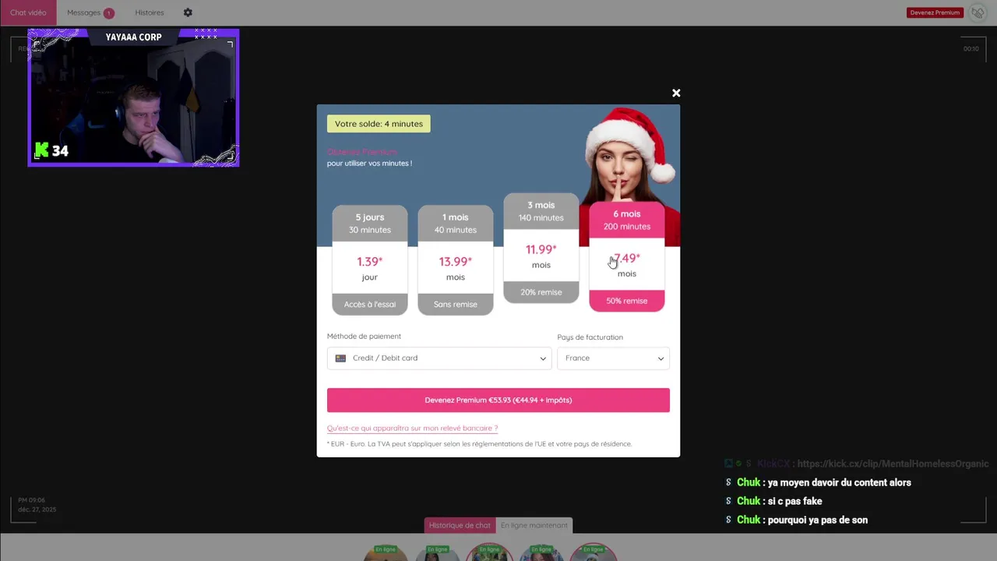Click the Votre solde: 4 minutes badge
This screenshot has height=561, width=997.
(x=379, y=124)
